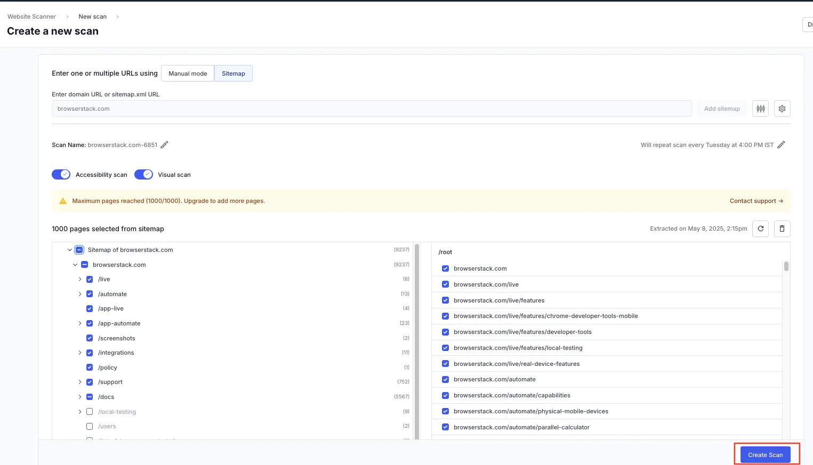Select the Sitemap tab
Image resolution: width=813 pixels, height=465 pixels.
pos(233,74)
